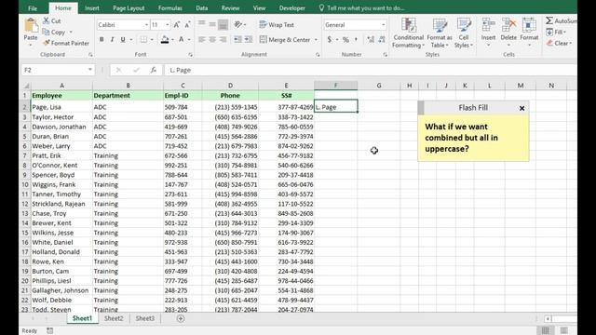Switch to the Page Layout tab

pyautogui.click(x=129, y=8)
